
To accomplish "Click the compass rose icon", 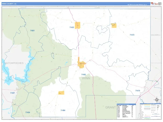I will 157,100.
